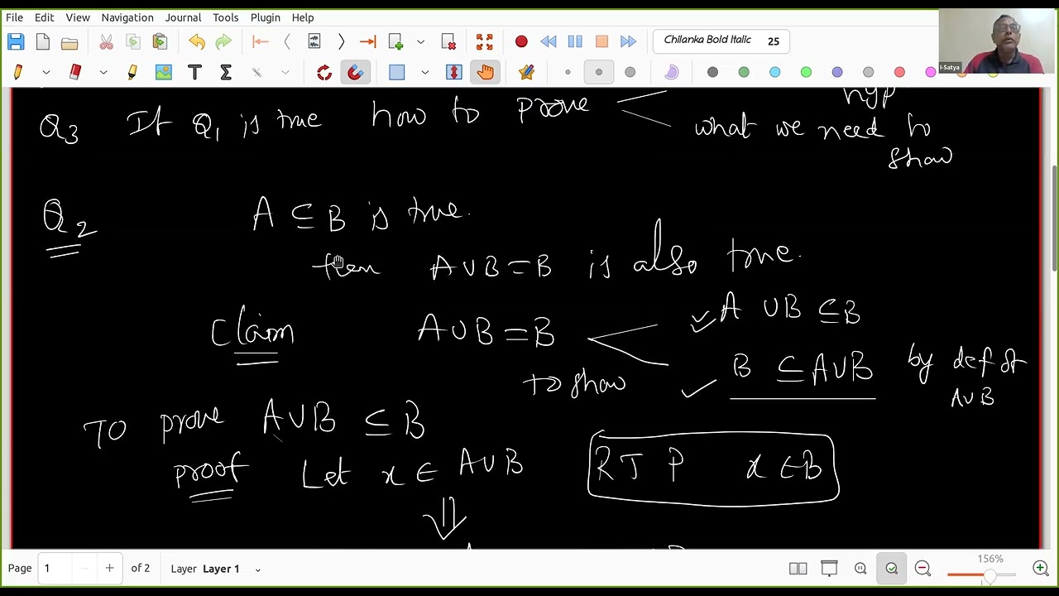Select the Eraser tool
This screenshot has width=1059, height=596.
pyautogui.click(x=75, y=73)
